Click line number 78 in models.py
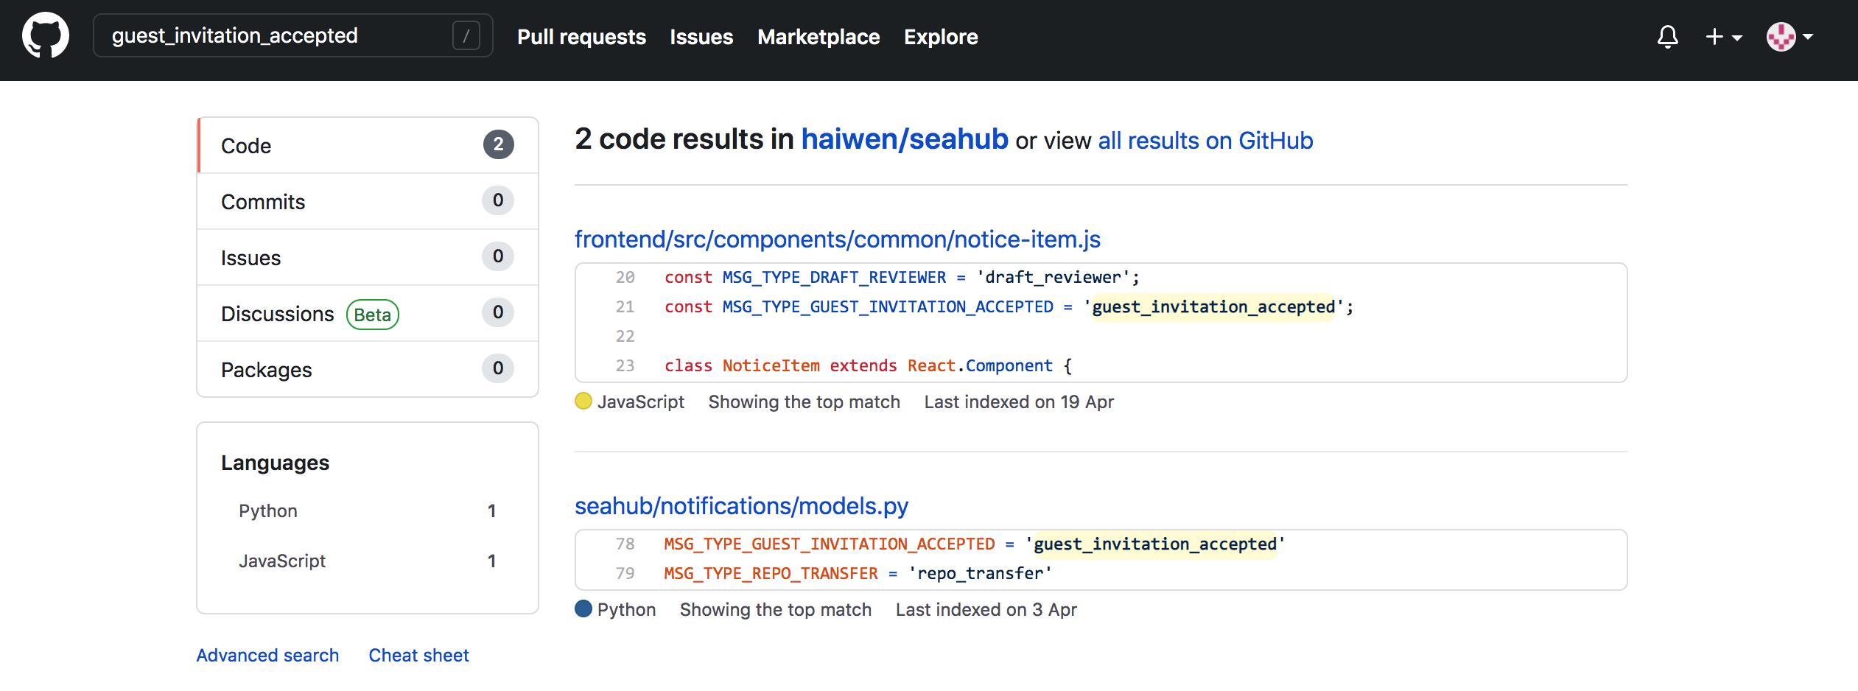1858x691 pixels. point(625,544)
